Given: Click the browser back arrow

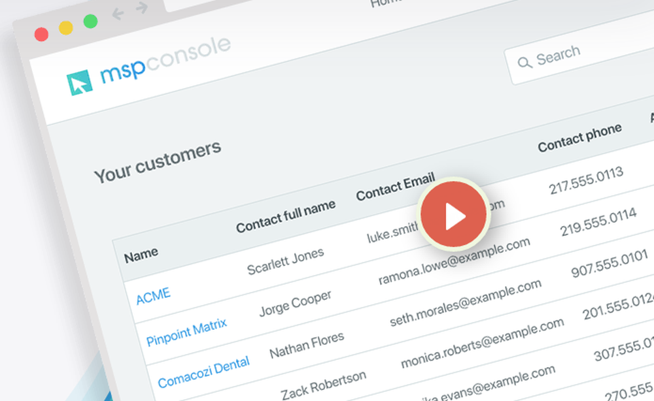Looking at the screenshot, I should click(x=118, y=14).
